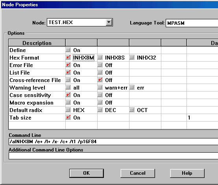The image size is (218, 185).
Task: Focus the Additional Command Line Options field
Action: click(x=113, y=156)
